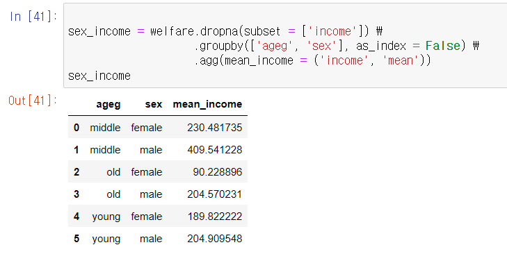Click row index 4
The width and height of the screenshot is (507, 254).
[77, 217]
